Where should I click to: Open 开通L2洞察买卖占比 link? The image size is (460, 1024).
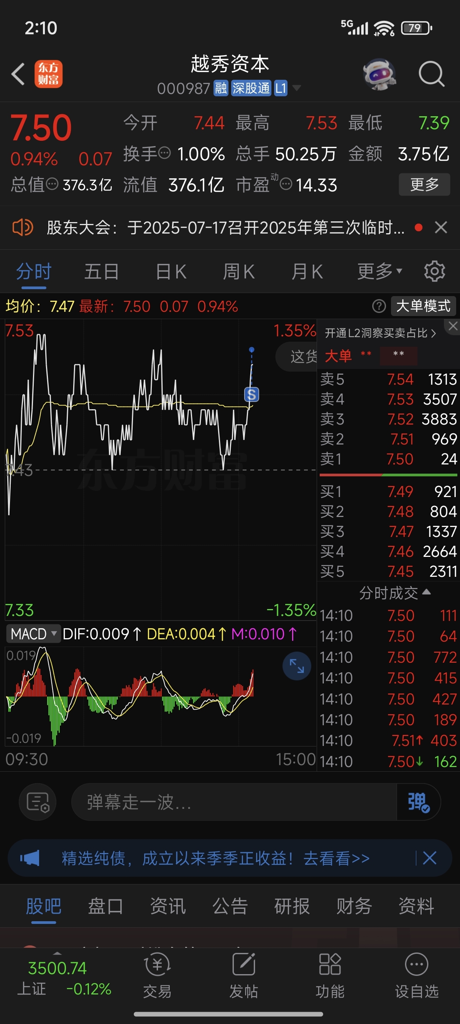[380, 333]
